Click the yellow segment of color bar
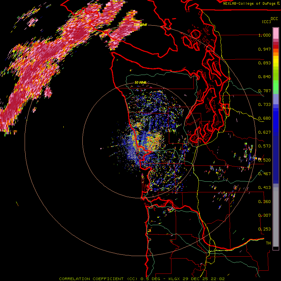Image resolution: width=281 pixels, height=281 pixels. (x=276, y=62)
